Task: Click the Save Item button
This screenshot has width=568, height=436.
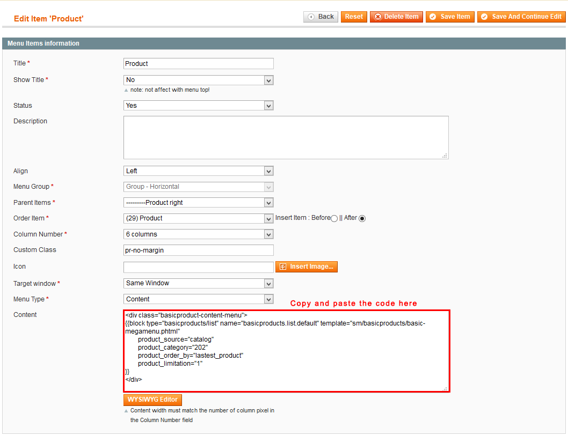Action: pos(450,17)
